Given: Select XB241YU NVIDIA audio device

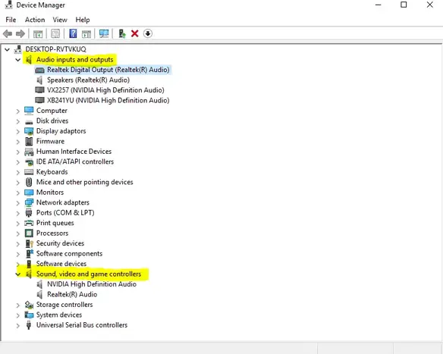Looking at the screenshot, I should 108,101.
